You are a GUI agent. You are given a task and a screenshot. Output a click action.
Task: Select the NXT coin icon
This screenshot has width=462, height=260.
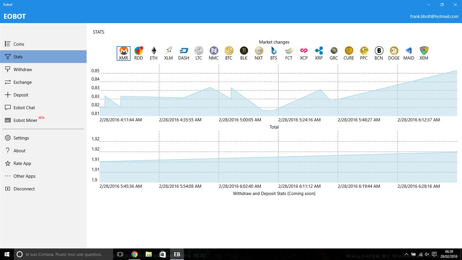(x=259, y=53)
